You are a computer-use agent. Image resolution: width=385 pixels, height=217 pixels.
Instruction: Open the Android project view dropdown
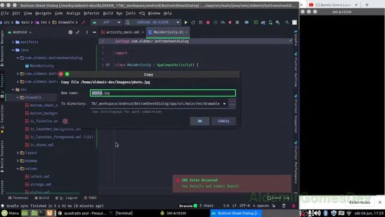20,32
